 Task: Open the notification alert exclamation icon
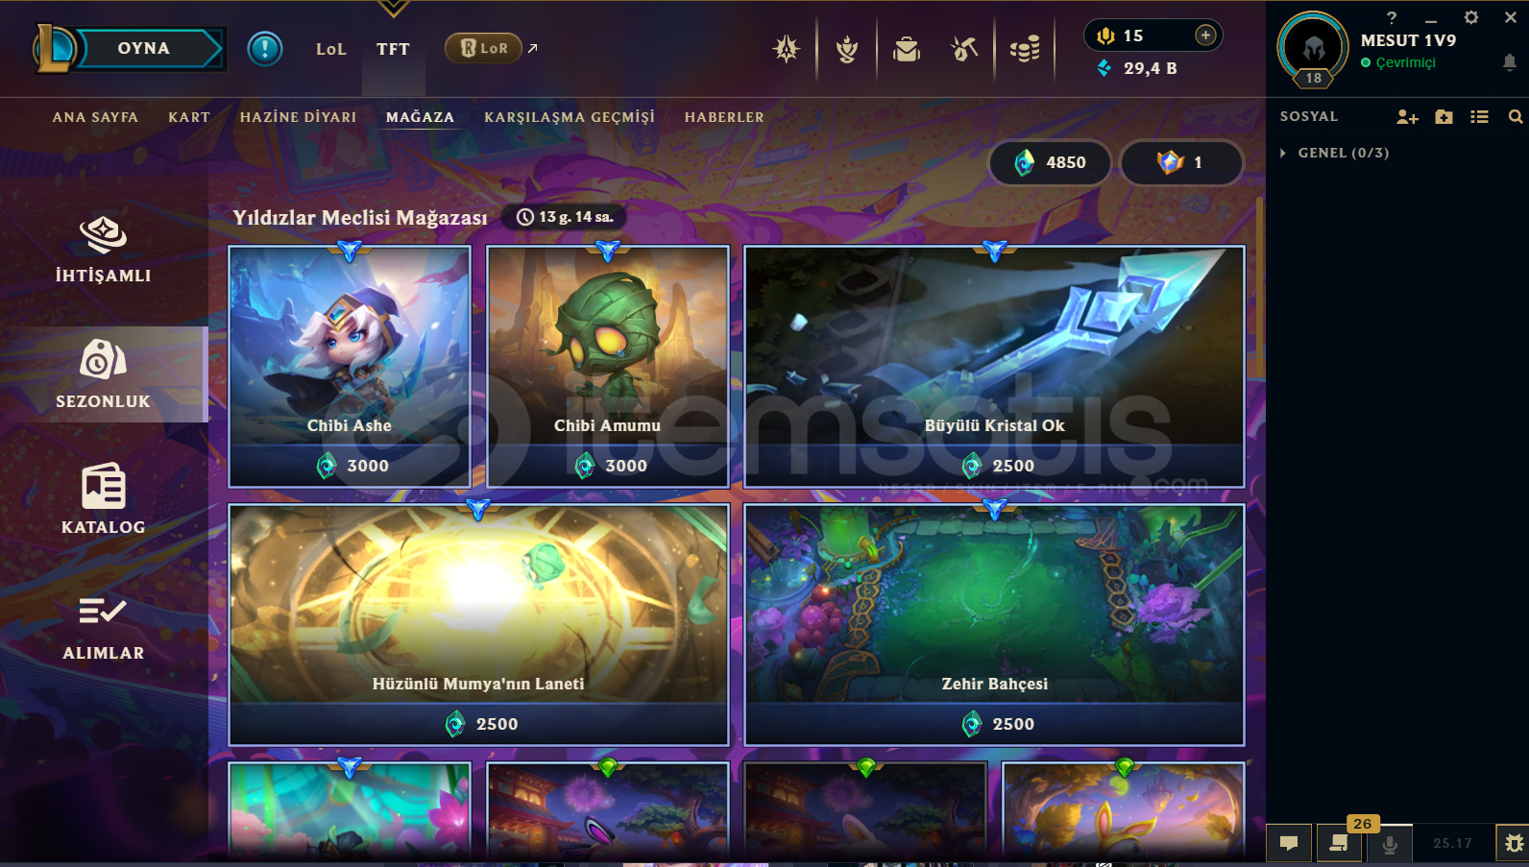(x=265, y=48)
